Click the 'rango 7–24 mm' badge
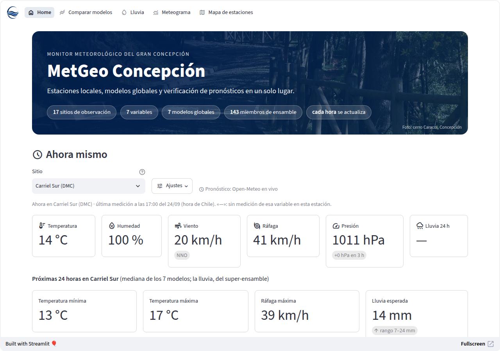 pyautogui.click(x=395, y=331)
